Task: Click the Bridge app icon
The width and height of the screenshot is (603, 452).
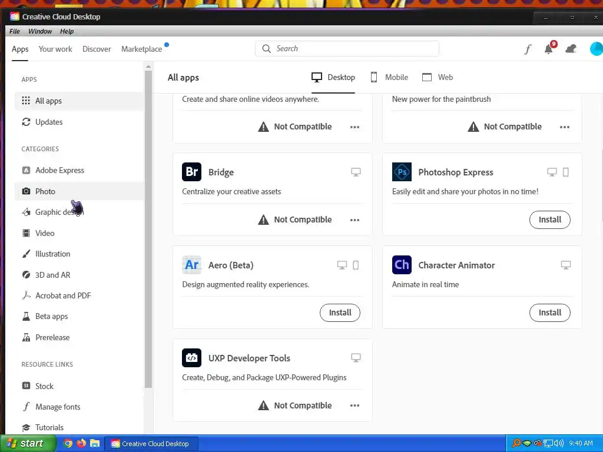Action: (x=191, y=171)
